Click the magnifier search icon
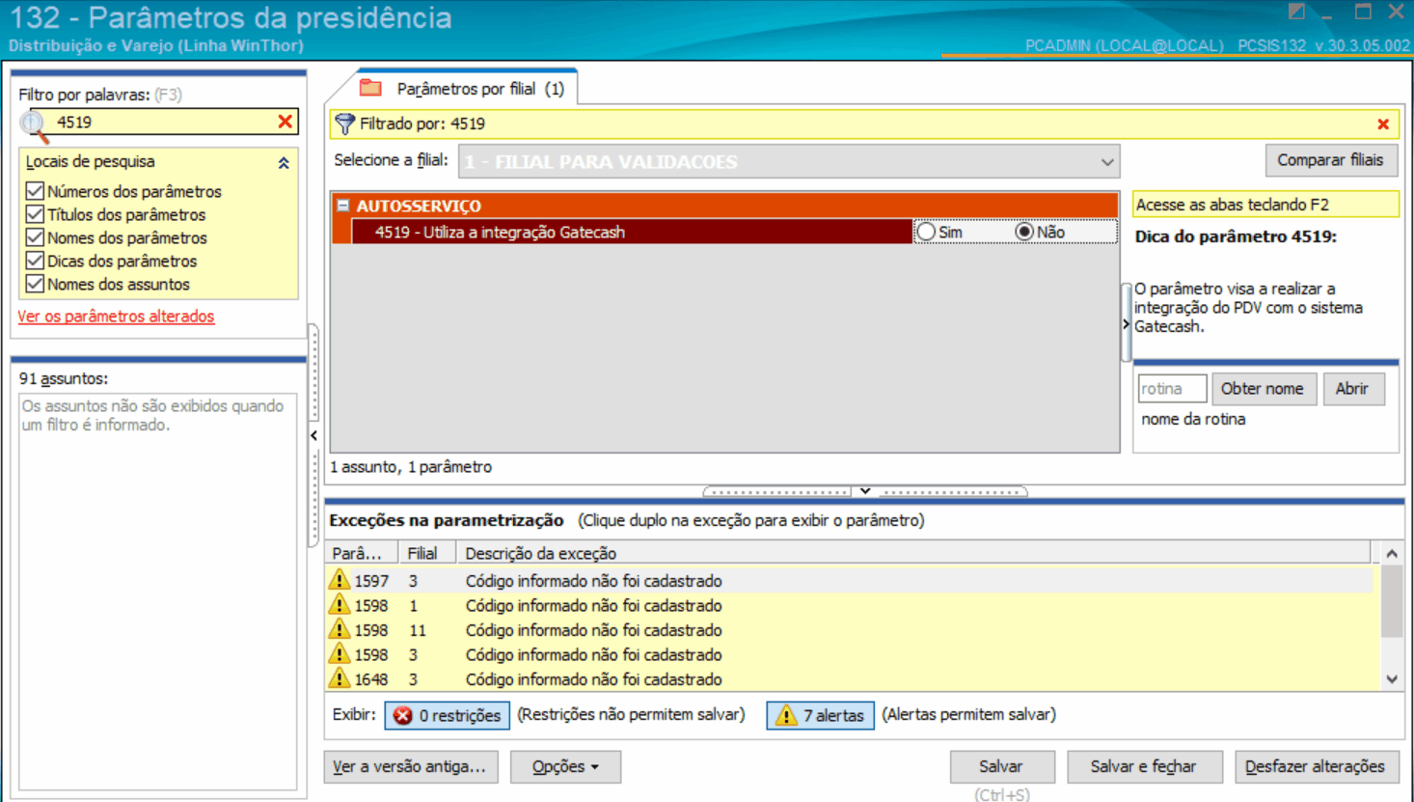 click(x=34, y=124)
